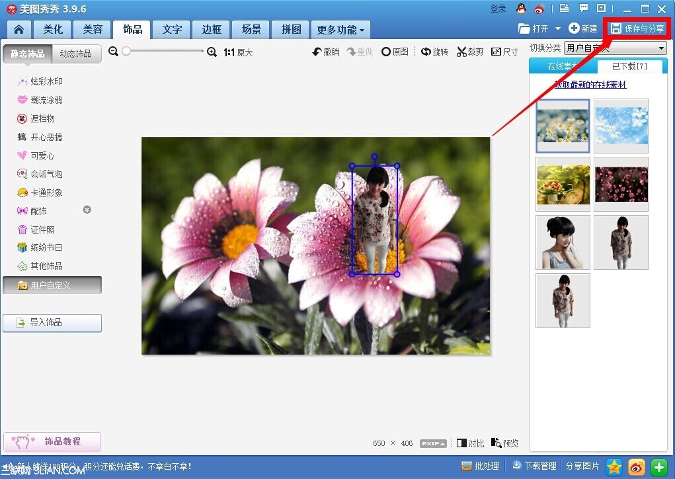Click the star icon in the status bar

coord(614,467)
